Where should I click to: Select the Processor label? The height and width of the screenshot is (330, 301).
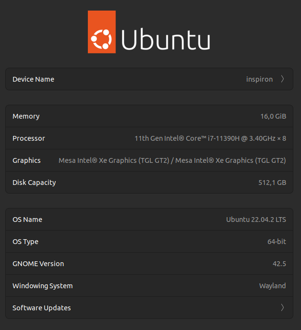[29, 138]
